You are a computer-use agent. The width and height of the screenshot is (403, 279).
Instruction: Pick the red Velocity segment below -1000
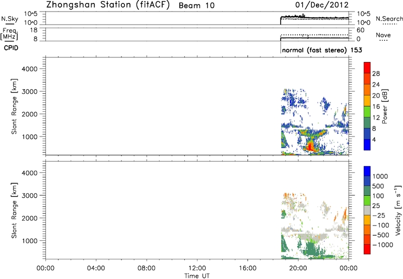(367, 249)
